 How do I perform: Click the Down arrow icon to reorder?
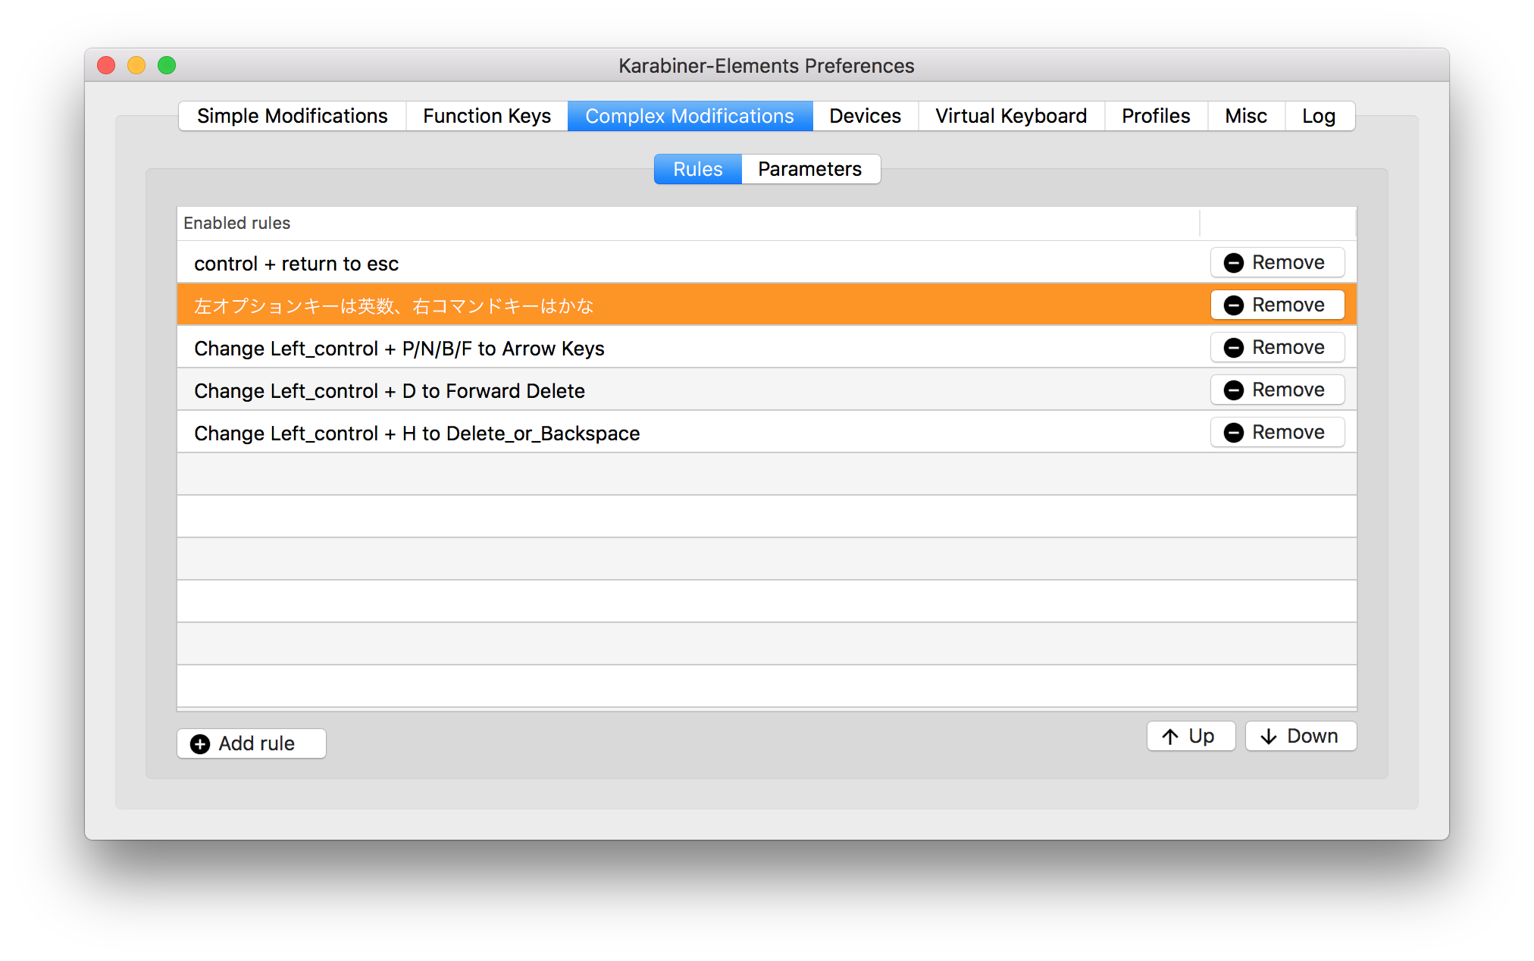(x=1269, y=735)
